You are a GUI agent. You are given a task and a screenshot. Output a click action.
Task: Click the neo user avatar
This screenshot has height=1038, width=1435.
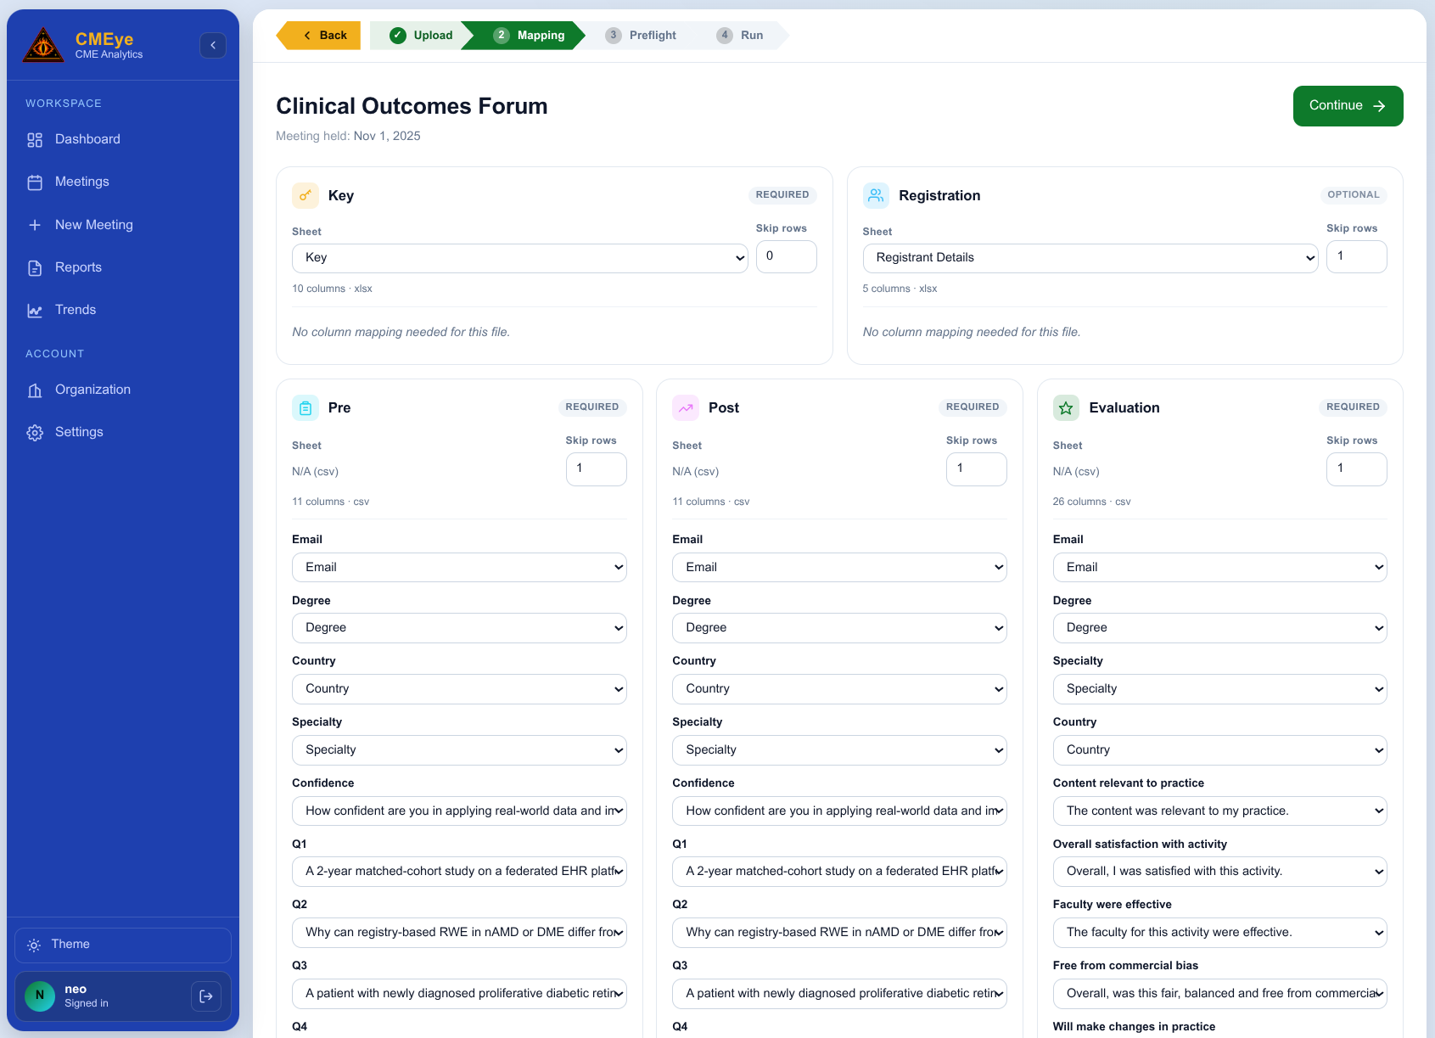point(40,996)
